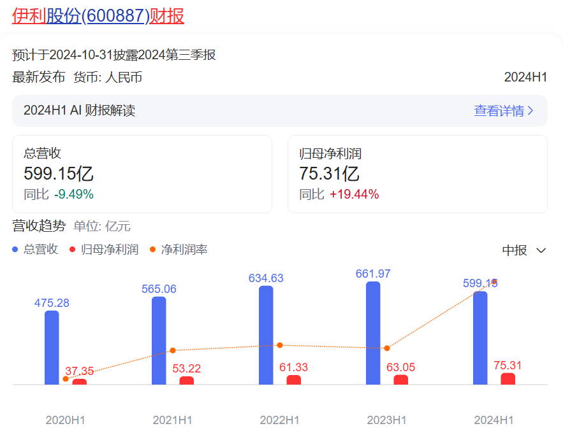Viewport: 563px width, 433px height.
Task: Click the blue 总营收 legend dot
Action: click(x=16, y=250)
